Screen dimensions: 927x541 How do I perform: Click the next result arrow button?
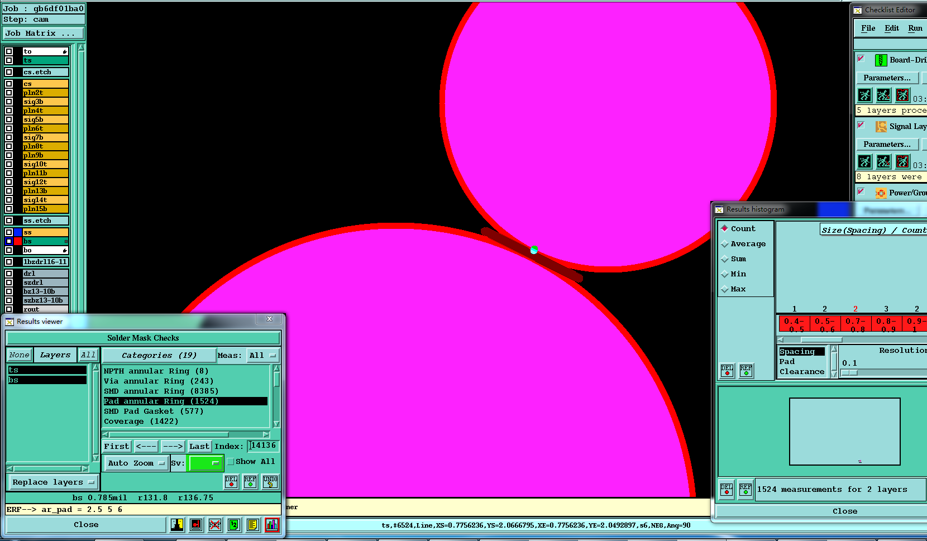(173, 446)
